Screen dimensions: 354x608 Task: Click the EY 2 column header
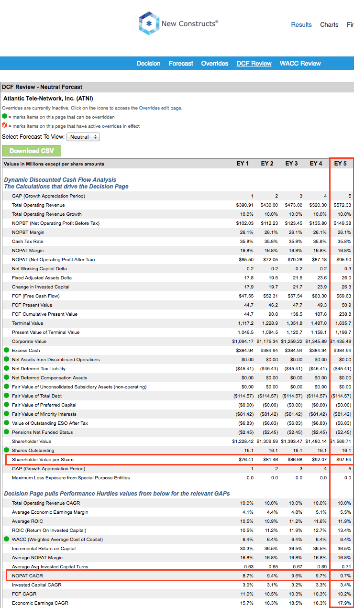point(267,164)
